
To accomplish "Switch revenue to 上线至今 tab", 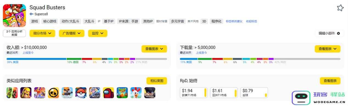I will point(28,53).
